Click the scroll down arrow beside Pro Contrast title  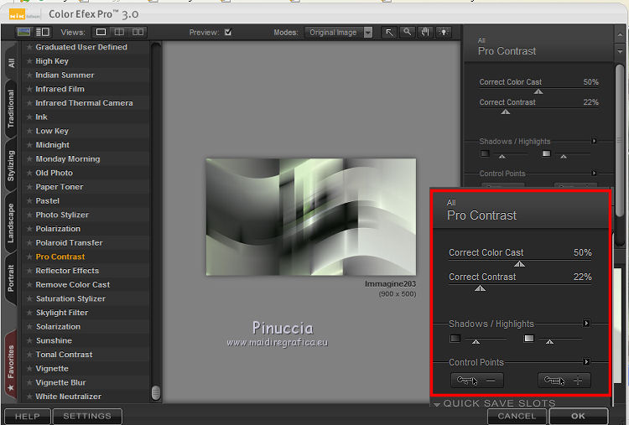tap(620, 52)
